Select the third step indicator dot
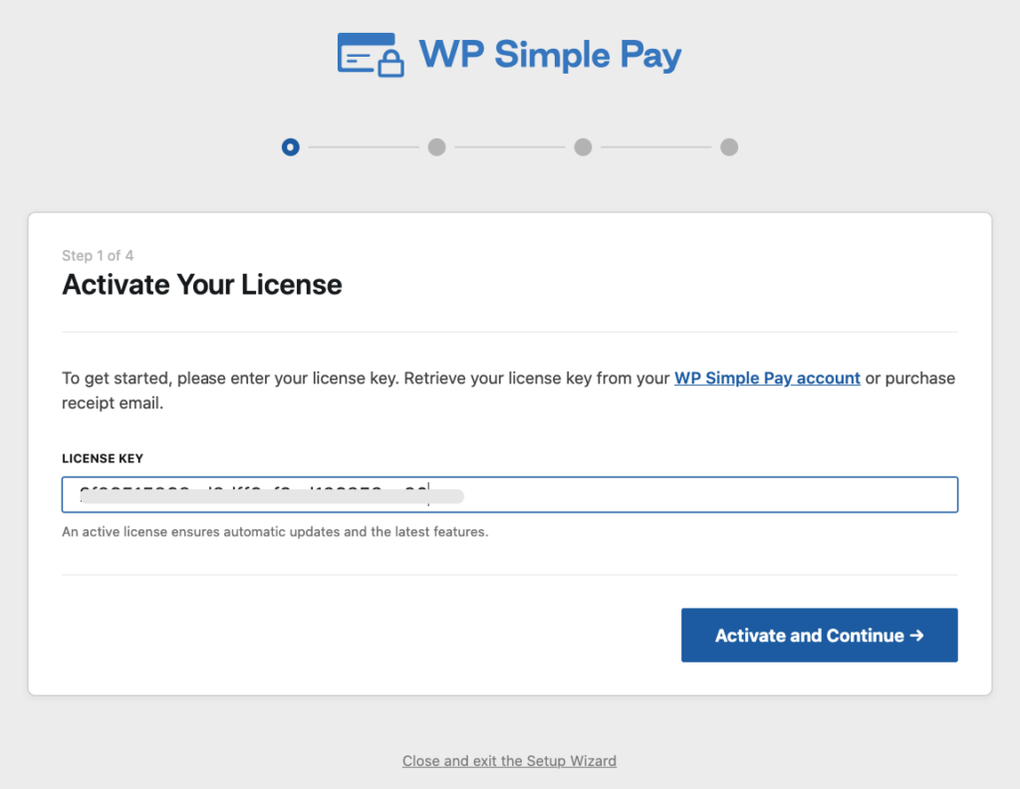Screen dimensions: 1020x789 pos(583,147)
